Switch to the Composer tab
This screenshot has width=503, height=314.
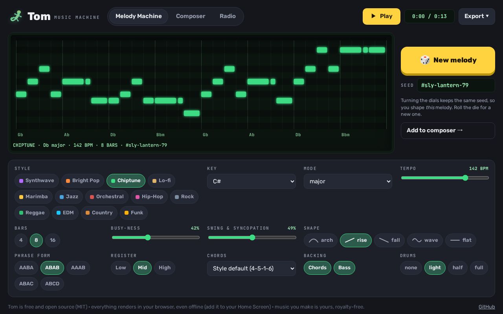[191, 16]
